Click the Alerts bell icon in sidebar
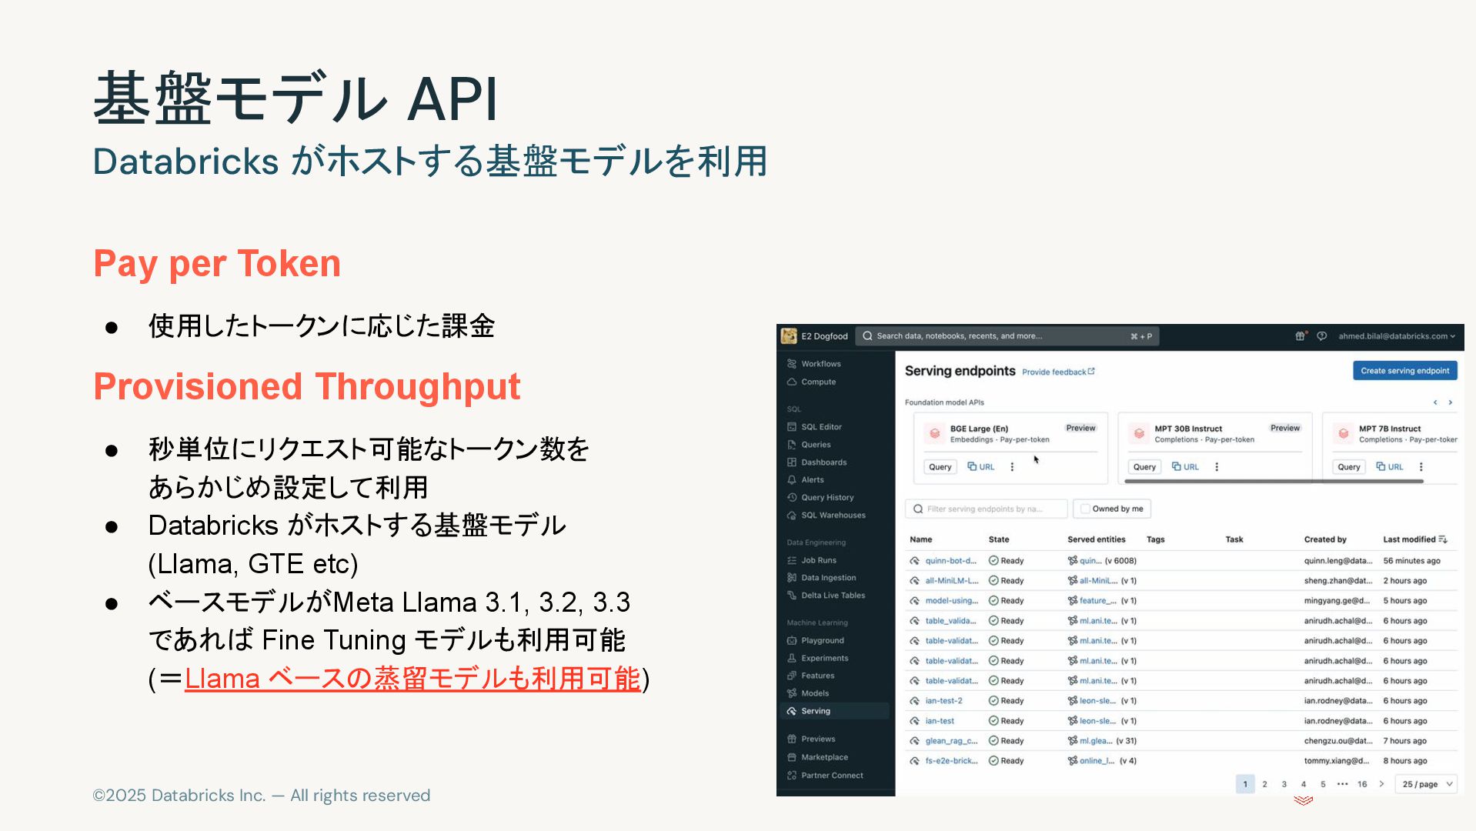The image size is (1476, 831). [792, 480]
